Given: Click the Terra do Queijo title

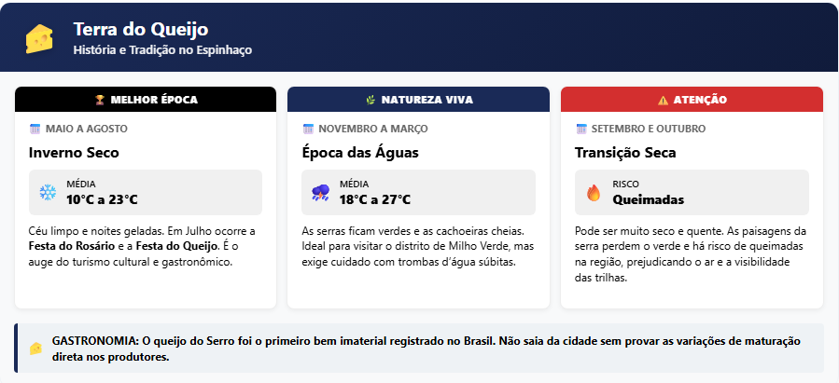Looking at the screenshot, I should [140, 30].
